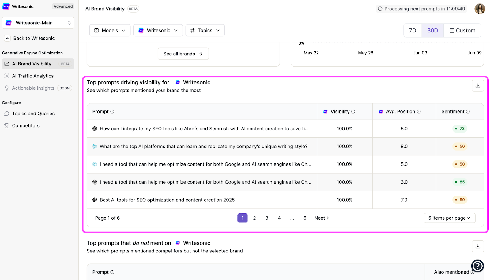This screenshot has height=280, width=490.
Task: Click the ChatGPT icon on Best AI tools prompt
Action: coord(95,200)
